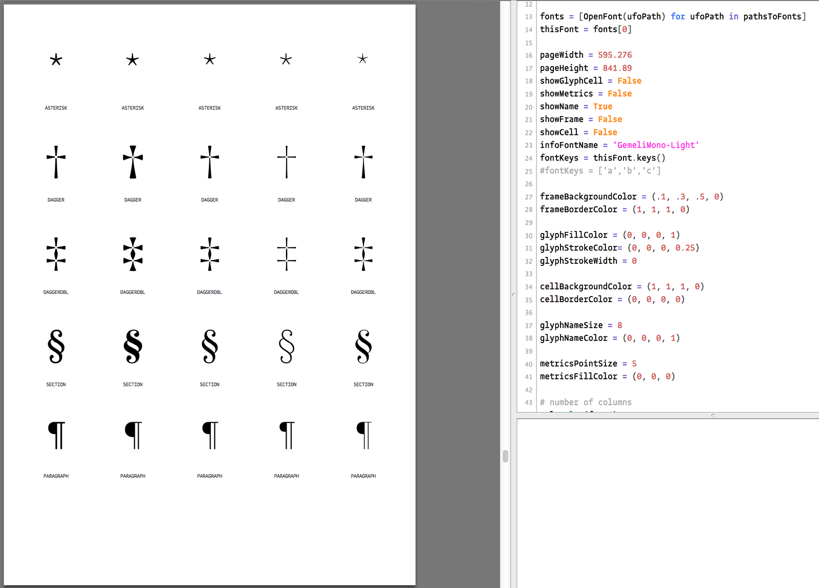Click the False value of showGlyphCell
Image resolution: width=819 pixels, height=588 pixels.
click(629, 81)
